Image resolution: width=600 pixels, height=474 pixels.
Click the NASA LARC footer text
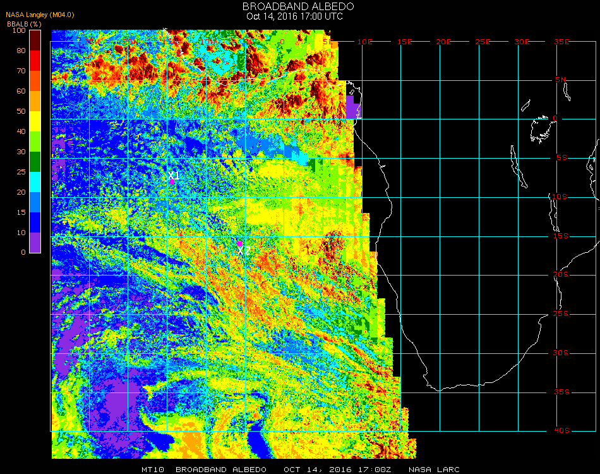pos(434,470)
